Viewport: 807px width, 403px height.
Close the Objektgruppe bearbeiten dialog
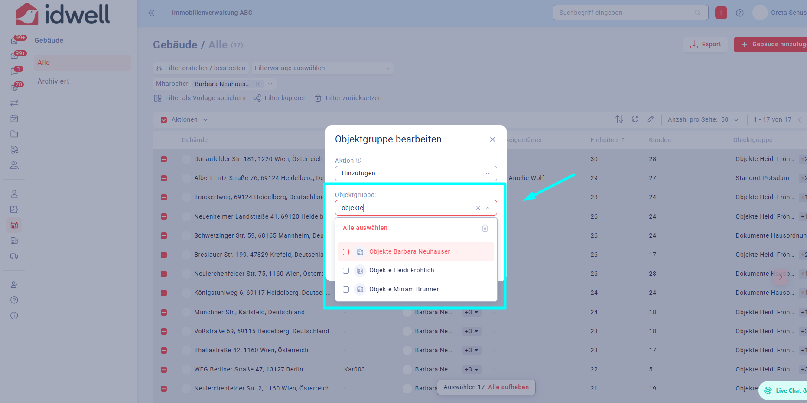[x=492, y=139]
